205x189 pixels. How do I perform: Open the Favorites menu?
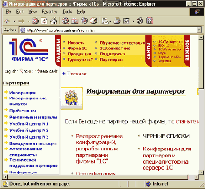[x=50, y=12]
